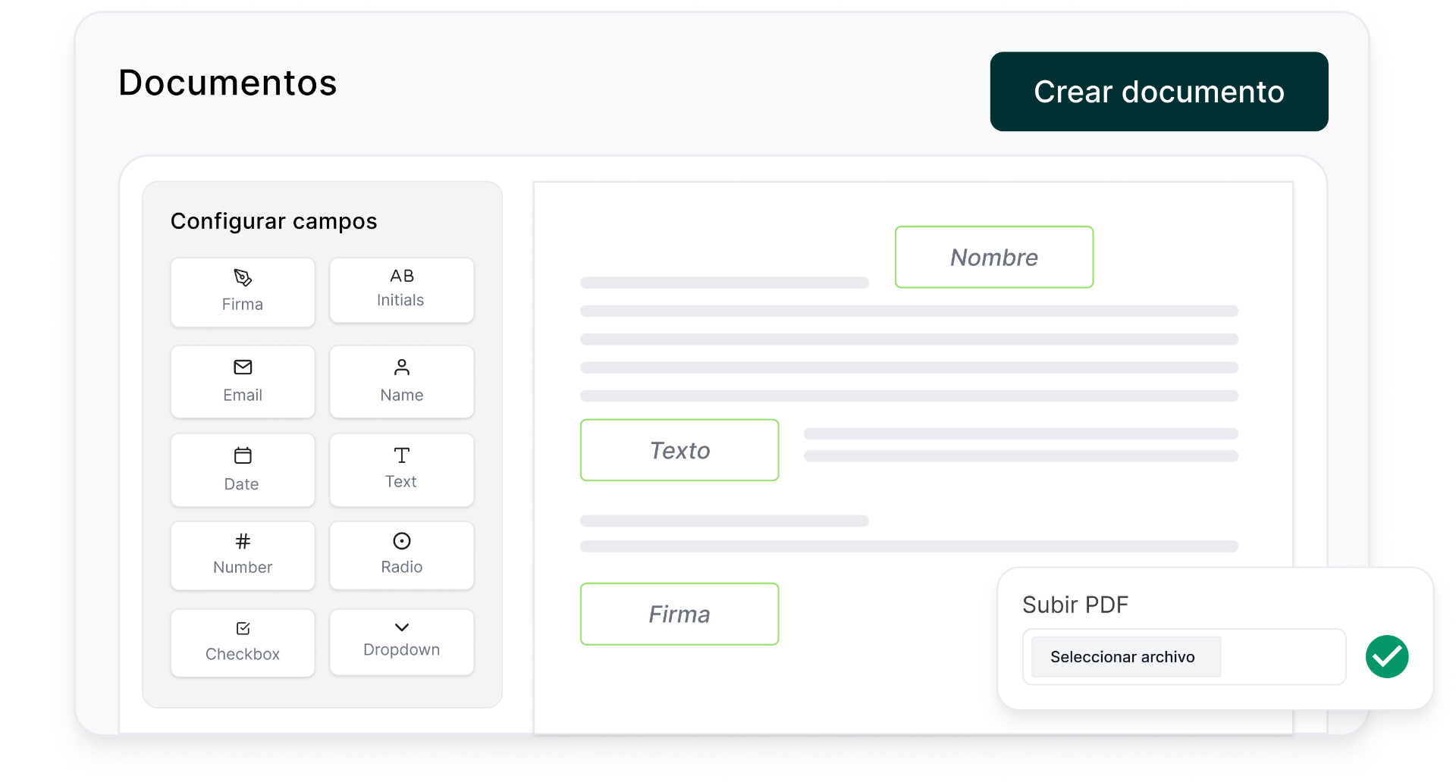Select the Name person icon
This screenshot has width=1456, height=782.
tap(402, 367)
